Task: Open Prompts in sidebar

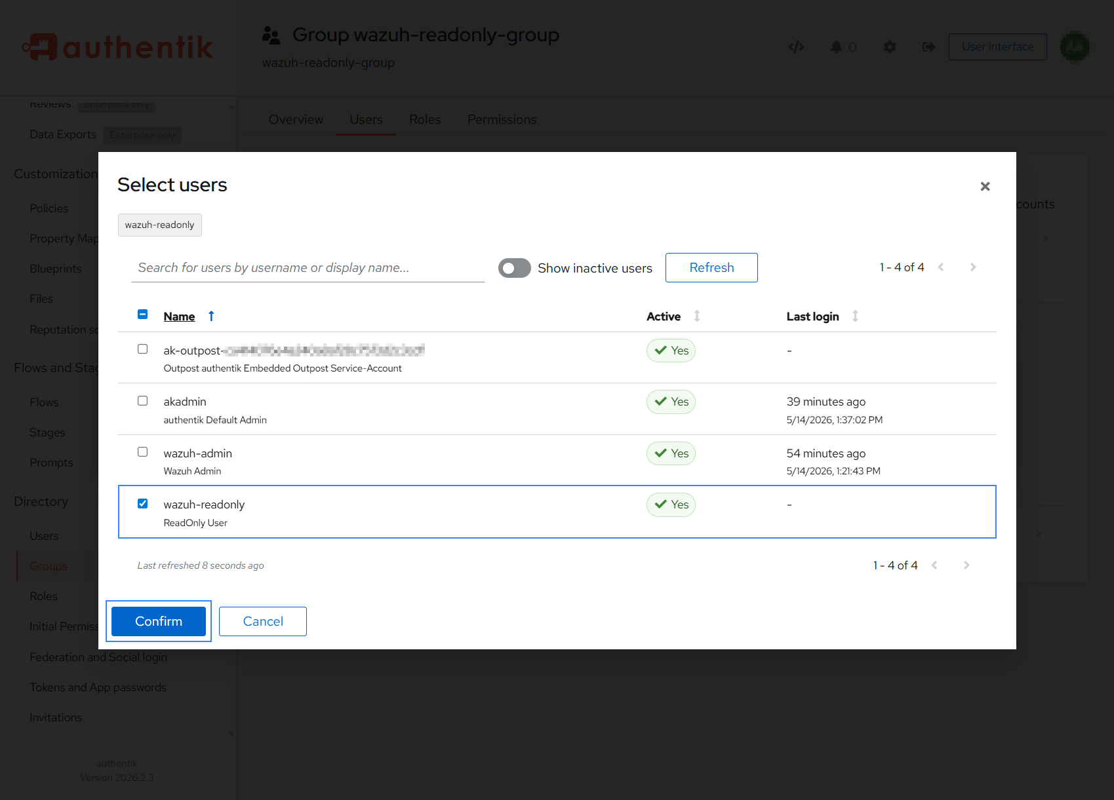Action: (51, 463)
